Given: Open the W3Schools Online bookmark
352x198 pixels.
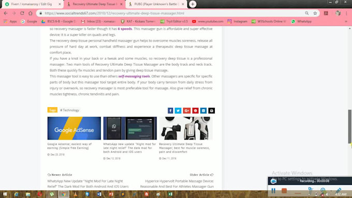Looking at the screenshot, I should click(x=269, y=21).
